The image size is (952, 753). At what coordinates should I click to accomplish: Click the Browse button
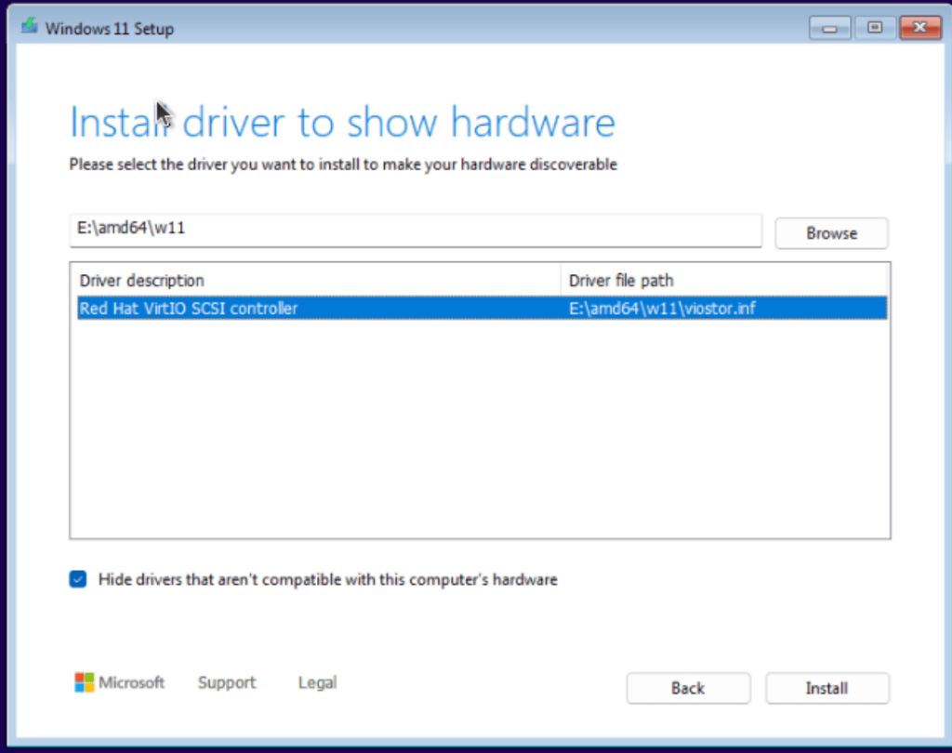[831, 233]
